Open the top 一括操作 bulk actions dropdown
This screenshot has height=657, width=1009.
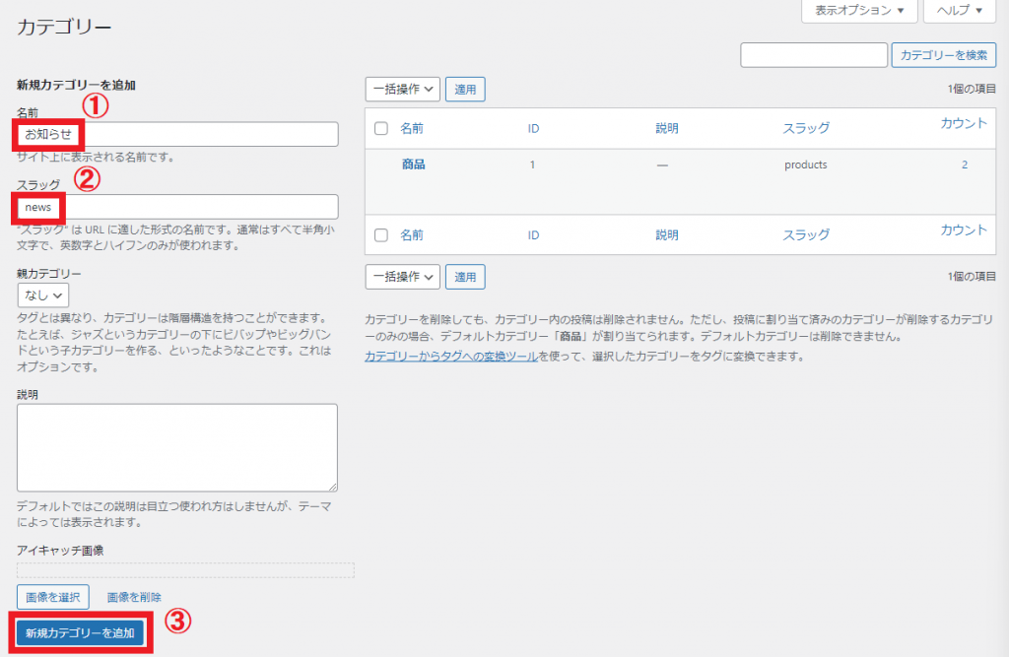pyautogui.click(x=403, y=90)
